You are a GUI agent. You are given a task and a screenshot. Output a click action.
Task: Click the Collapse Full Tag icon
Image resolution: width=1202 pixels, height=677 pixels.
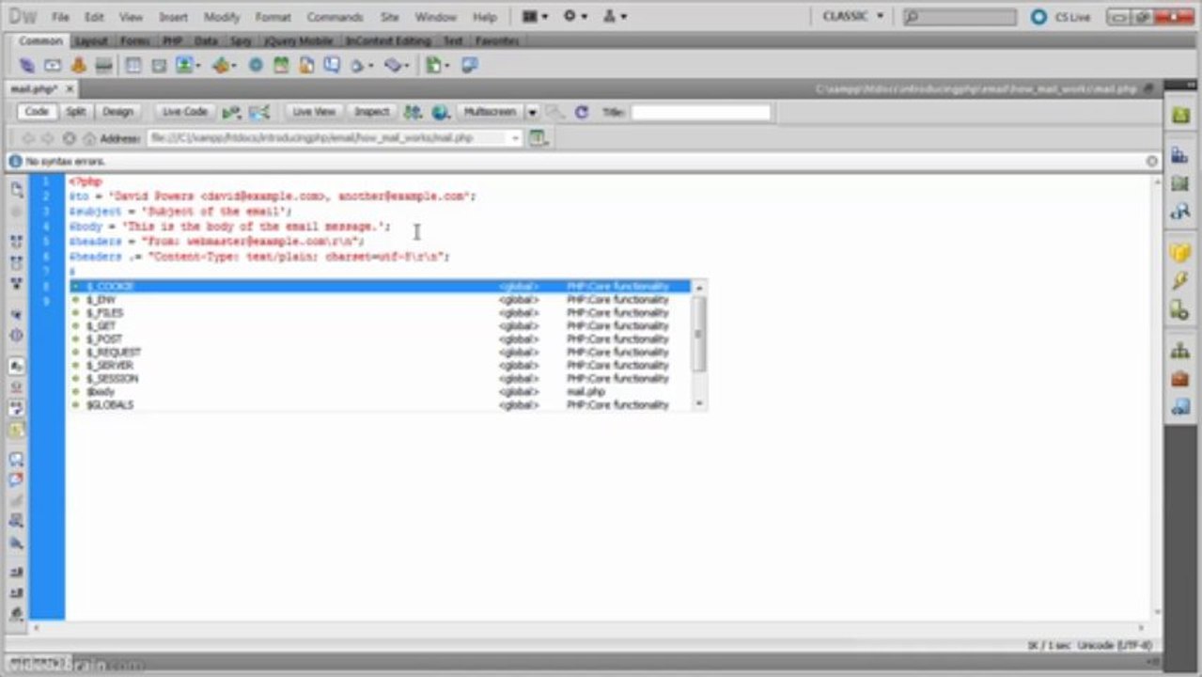pyautogui.click(x=17, y=242)
